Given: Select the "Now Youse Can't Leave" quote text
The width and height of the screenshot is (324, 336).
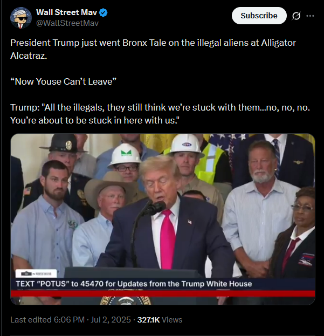Looking at the screenshot, I should tap(64, 81).
